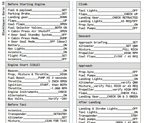The width and height of the screenshot is (144, 123).
Task: Click the 'Before Taxi' section header
Action: 37,105
